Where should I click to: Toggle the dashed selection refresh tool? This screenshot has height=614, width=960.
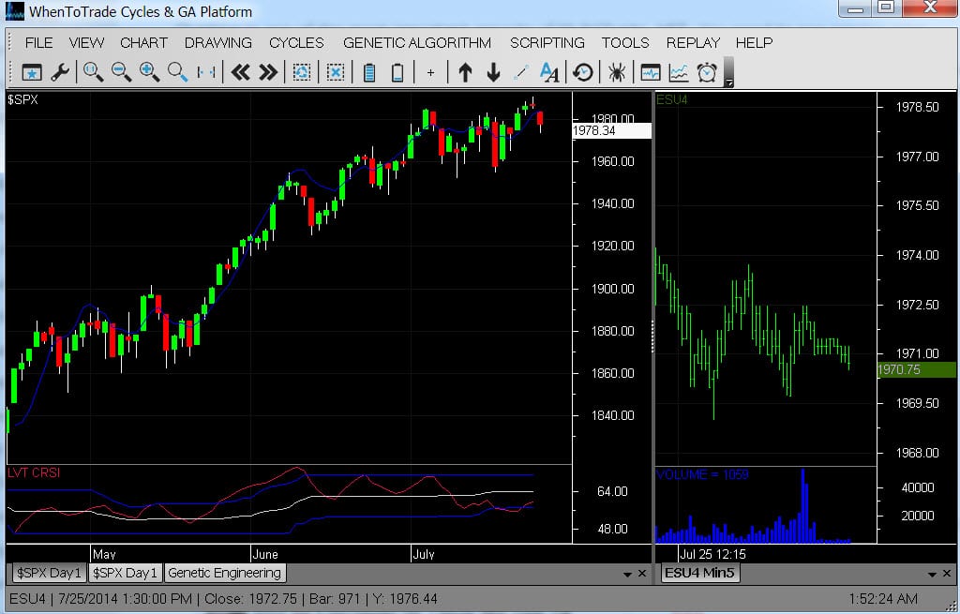tap(302, 71)
